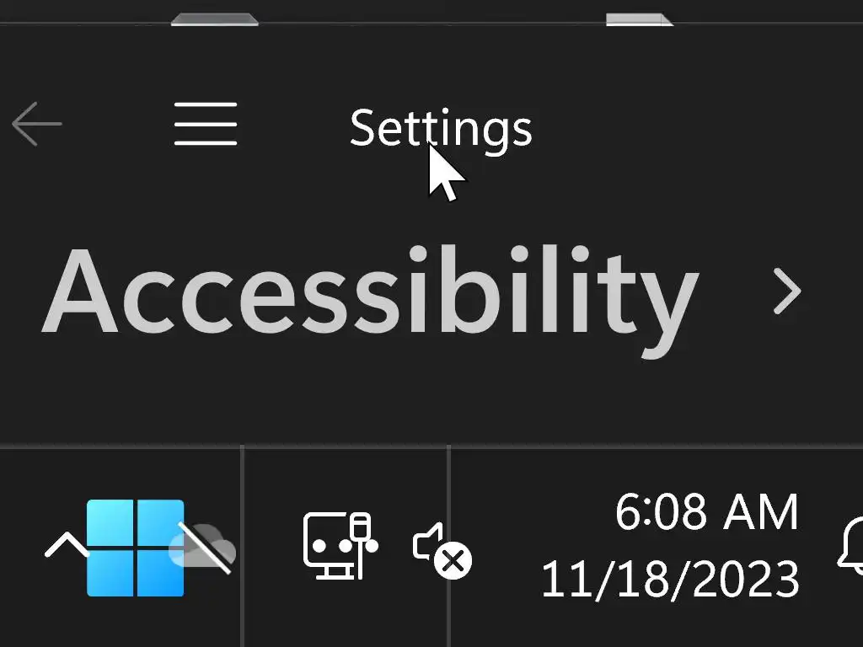The height and width of the screenshot is (647, 863).
Task: Open the OneDrive cloud tray icon
Action: pos(202,547)
